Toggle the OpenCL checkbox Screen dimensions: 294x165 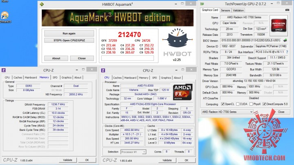(223, 104)
